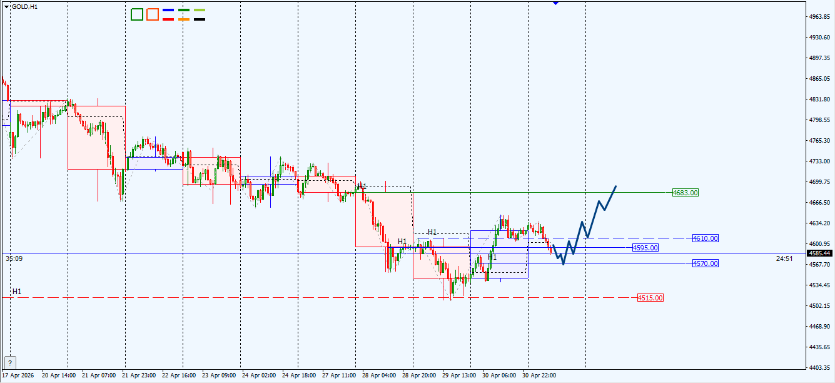Select the red line color button
This screenshot has height=383, width=835.
click(x=168, y=19)
